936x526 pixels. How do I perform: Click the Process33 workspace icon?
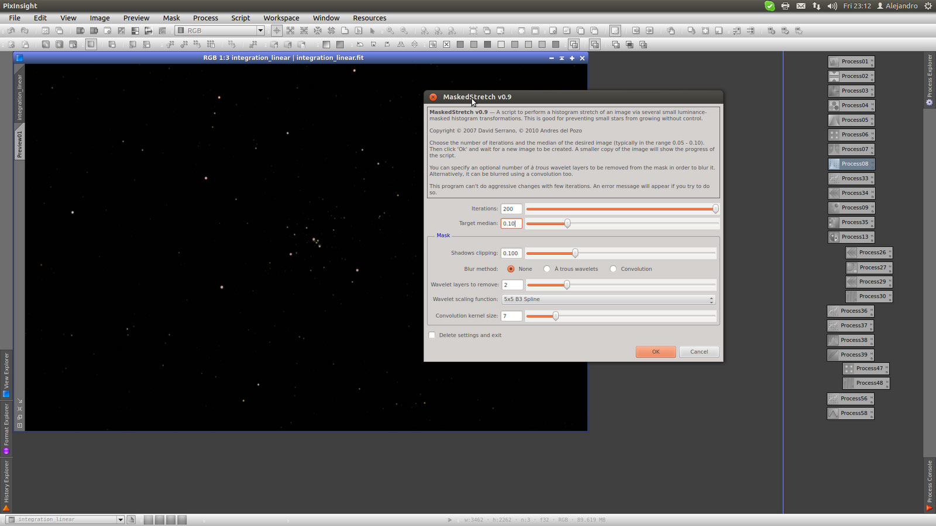851,178
